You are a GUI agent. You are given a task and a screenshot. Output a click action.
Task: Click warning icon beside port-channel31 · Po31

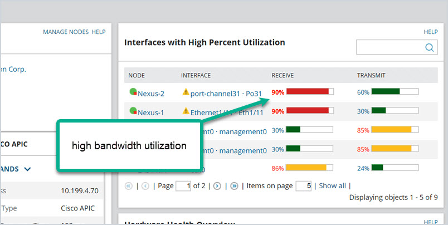(186, 92)
